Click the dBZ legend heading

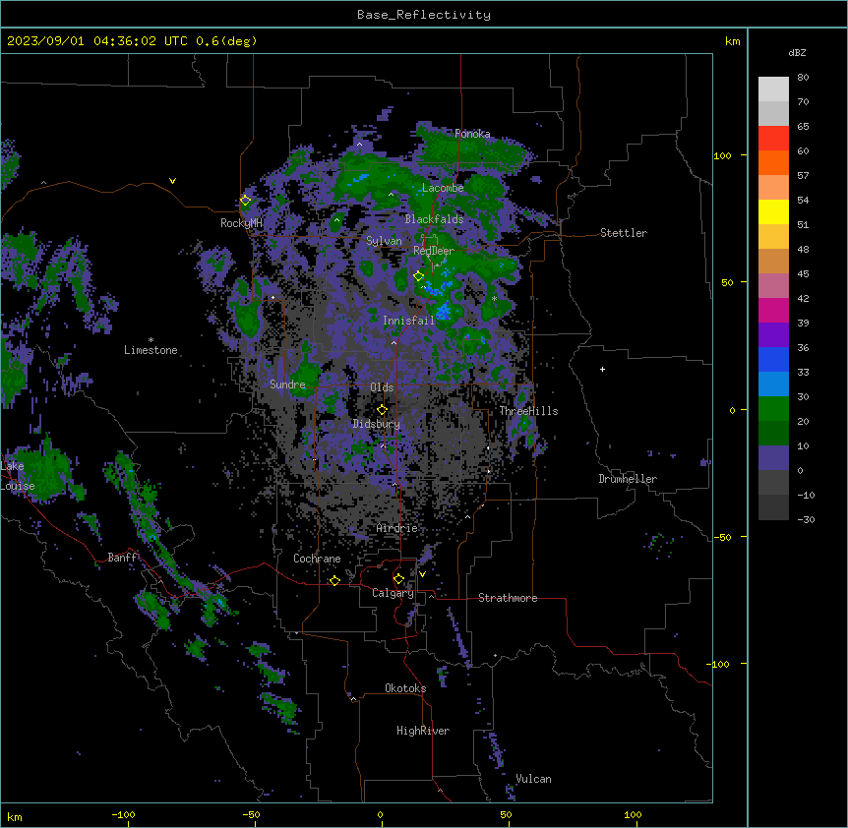click(797, 52)
